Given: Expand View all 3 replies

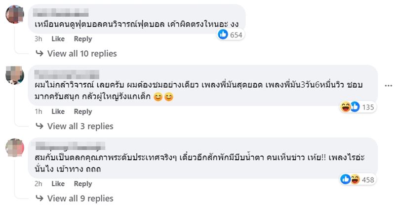Looking at the screenshot, I should 80,126.
